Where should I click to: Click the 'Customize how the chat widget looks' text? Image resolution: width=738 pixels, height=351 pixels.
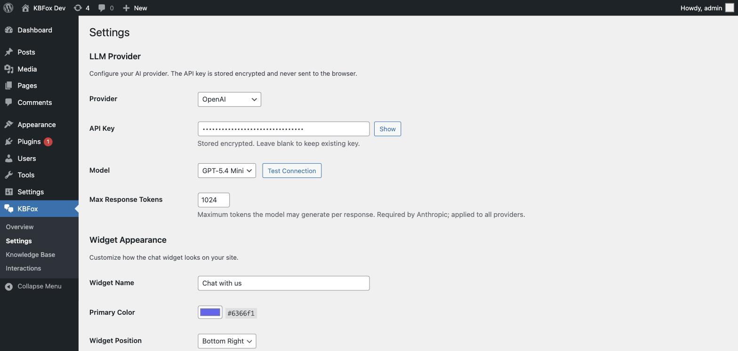click(164, 257)
